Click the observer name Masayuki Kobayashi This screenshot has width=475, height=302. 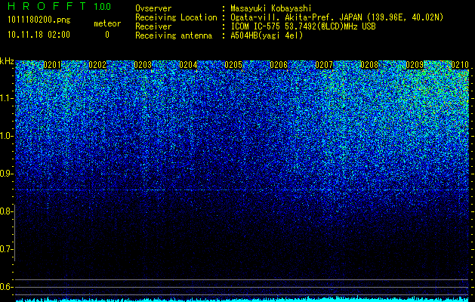click(x=271, y=8)
